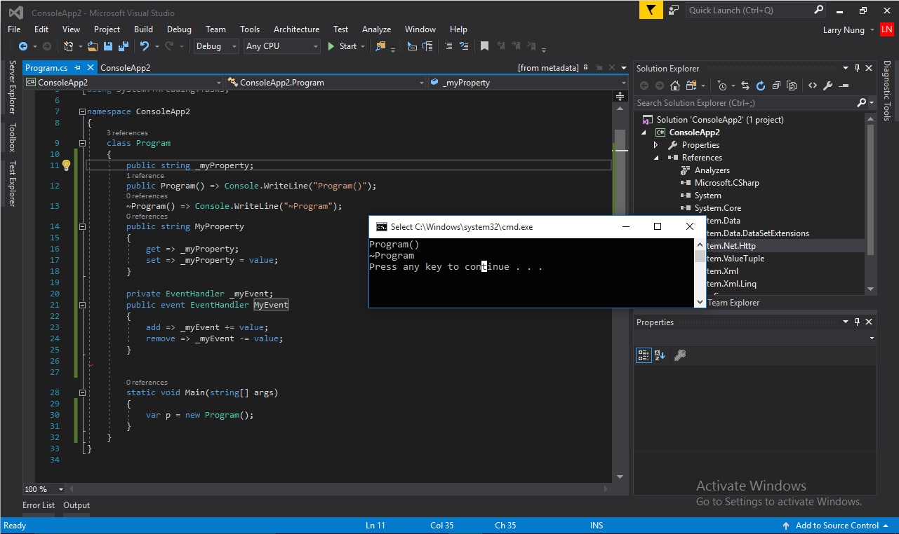Close the Program.cs tab
This screenshot has width=899, height=534.
(x=91, y=68)
